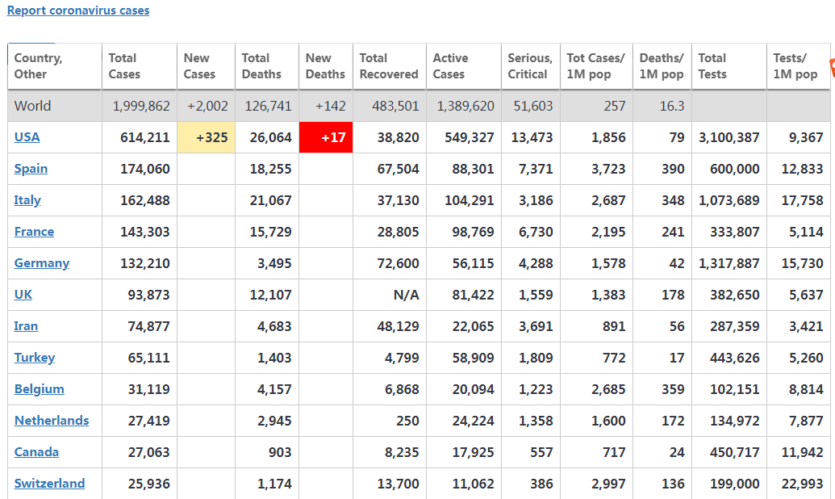Sort by Total Deaths column header

point(267,66)
